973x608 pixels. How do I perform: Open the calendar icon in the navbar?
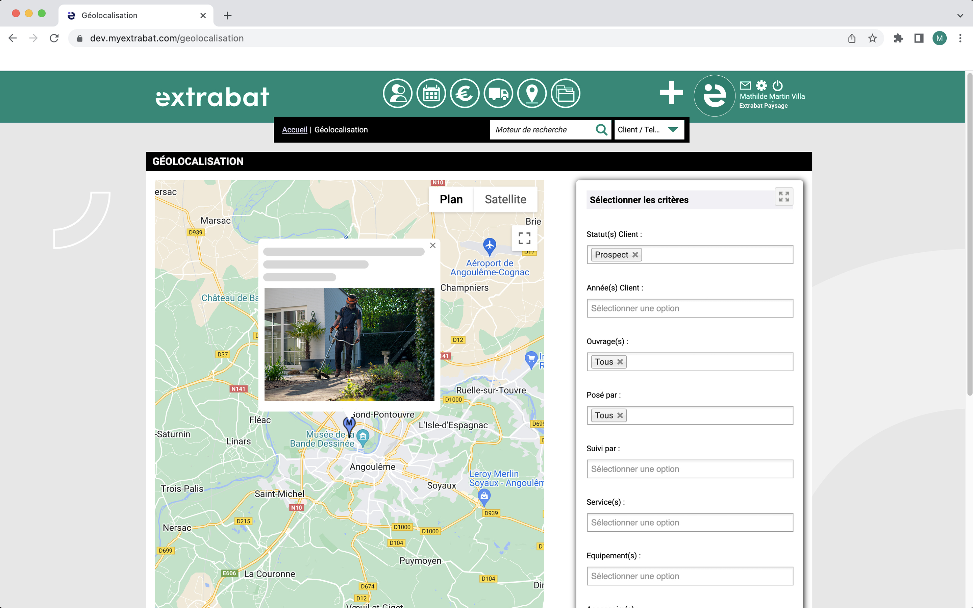coord(431,93)
